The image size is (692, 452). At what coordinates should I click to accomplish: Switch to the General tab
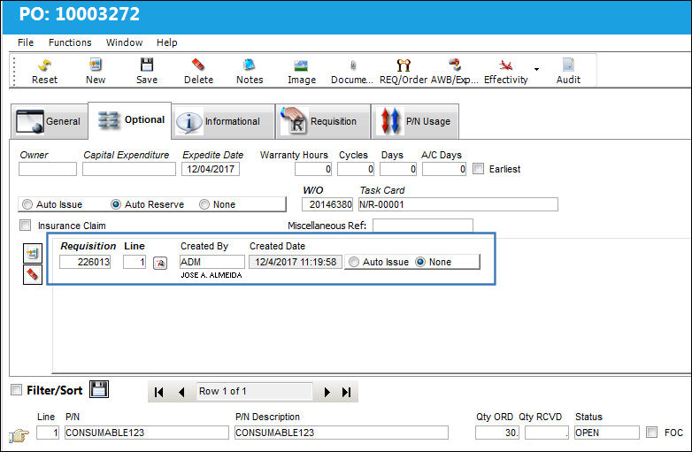pyautogui.click(x=49, y=121)
